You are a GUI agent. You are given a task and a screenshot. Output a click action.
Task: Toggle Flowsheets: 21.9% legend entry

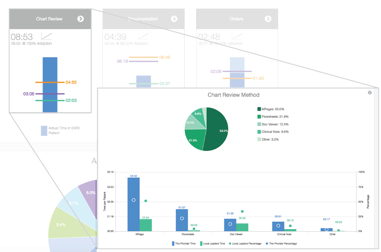pyautogui.click(x=273, y=116)
